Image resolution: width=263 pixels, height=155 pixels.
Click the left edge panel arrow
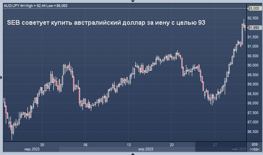point(1,77)
